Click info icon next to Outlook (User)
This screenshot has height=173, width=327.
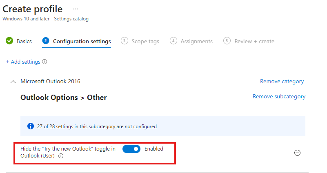click(61, 156)
